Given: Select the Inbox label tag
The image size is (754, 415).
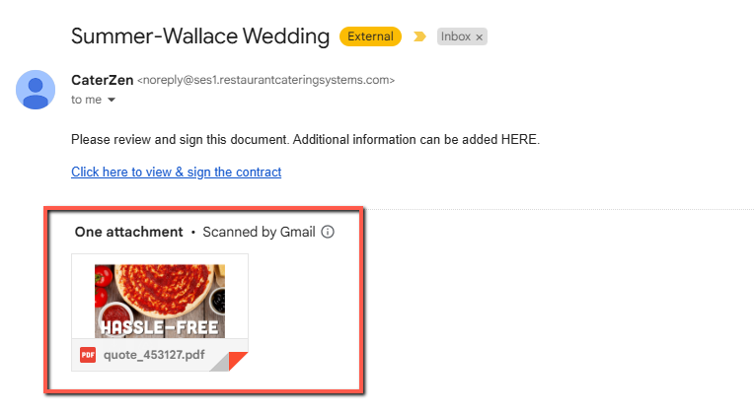Looking at the screenshot, I should point(456,36).
